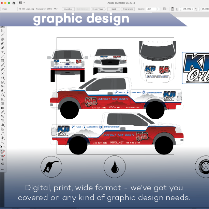Select the Rectangle tool
The width and height of the screenshot is (209, 209).
[2, 61]
